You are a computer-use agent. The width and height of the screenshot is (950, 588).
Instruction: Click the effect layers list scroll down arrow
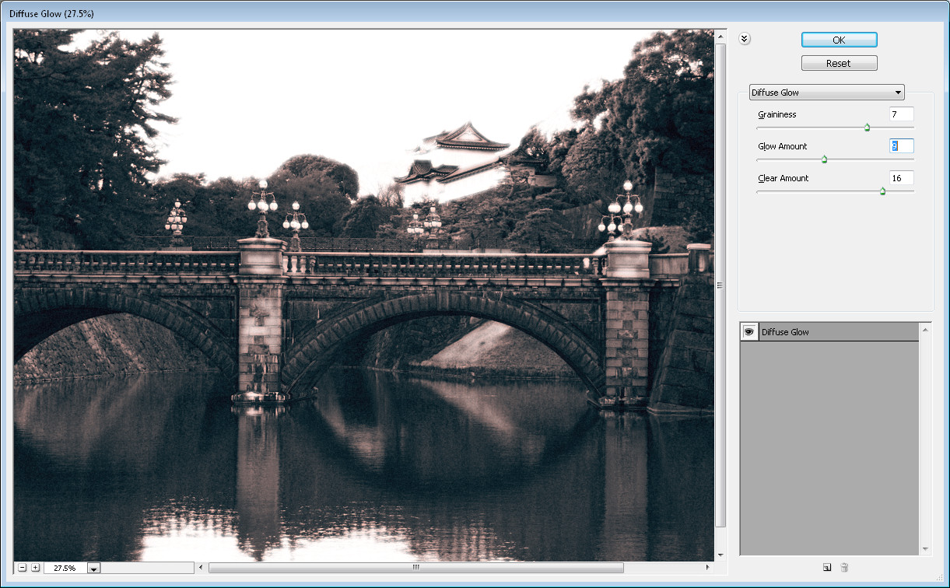(925, 549)
